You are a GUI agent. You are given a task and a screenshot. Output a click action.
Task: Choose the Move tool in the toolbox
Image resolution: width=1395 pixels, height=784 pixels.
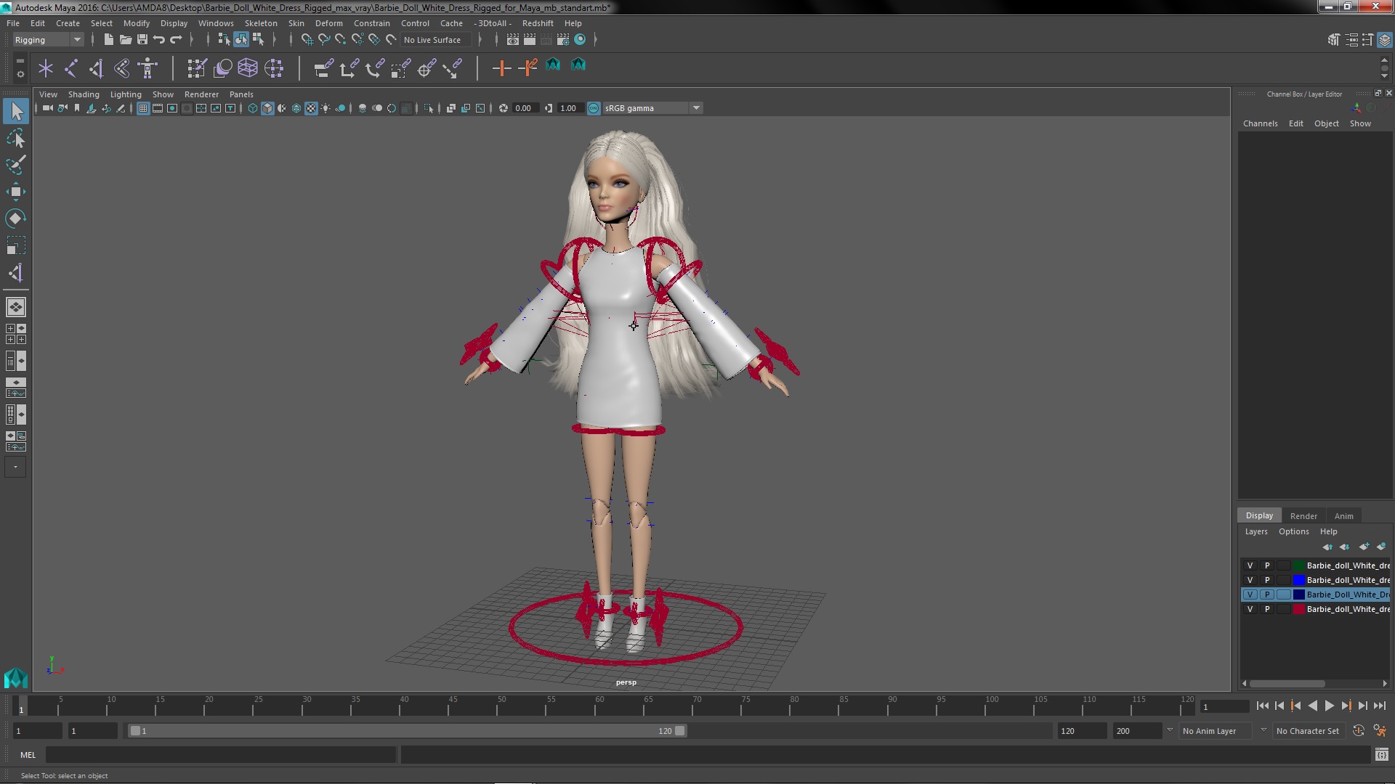click(x=16, y=192)
